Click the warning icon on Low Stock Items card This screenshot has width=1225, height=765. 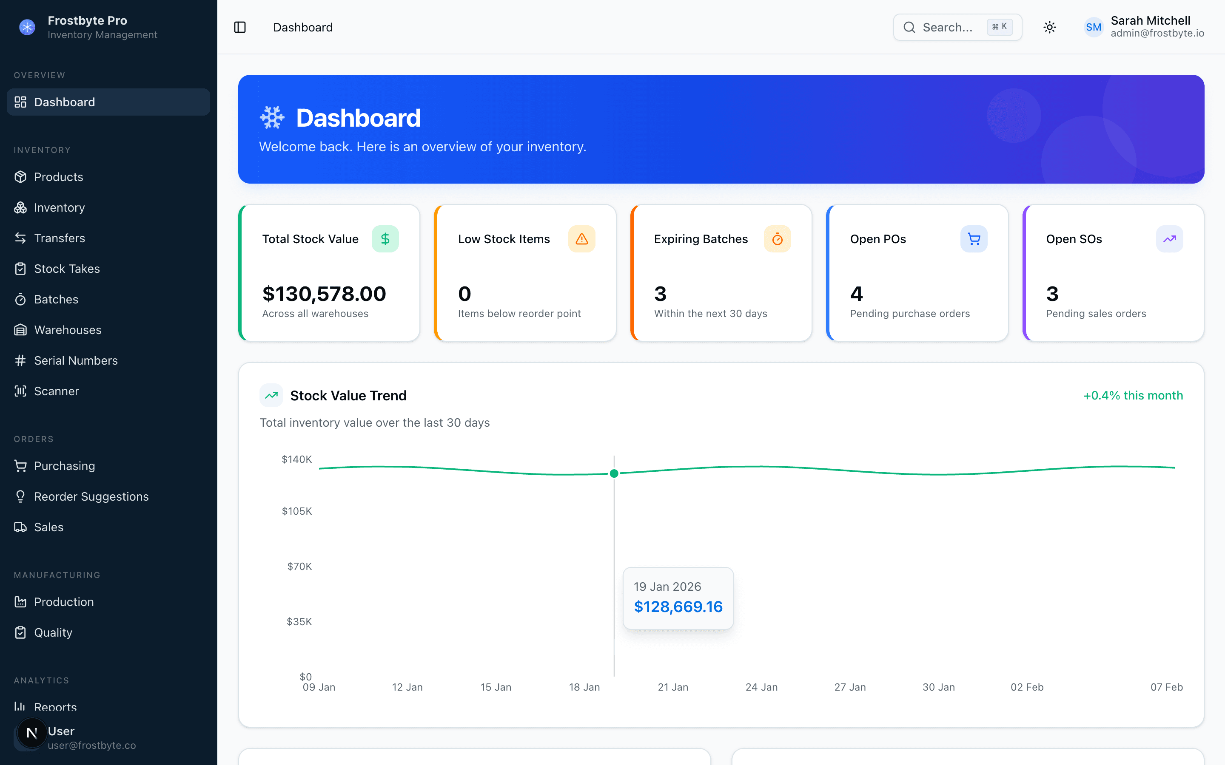[x=581, y=238]
